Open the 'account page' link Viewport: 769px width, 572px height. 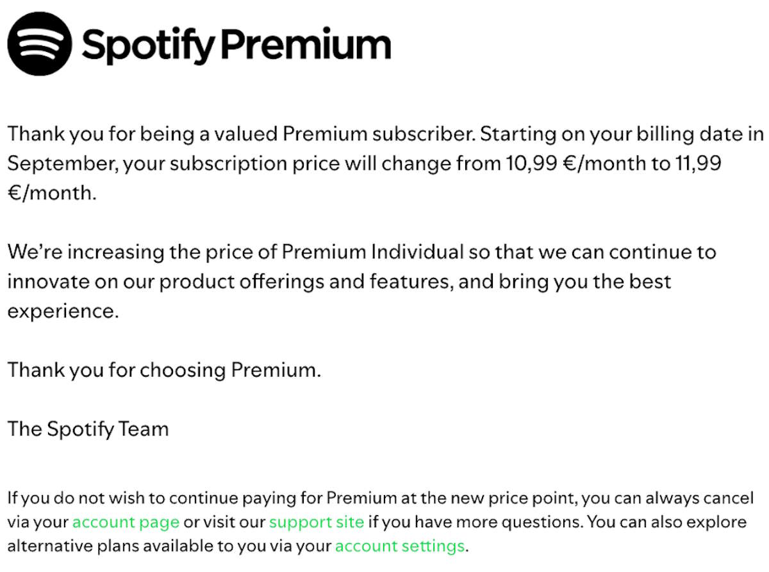[x=126, y=522]
